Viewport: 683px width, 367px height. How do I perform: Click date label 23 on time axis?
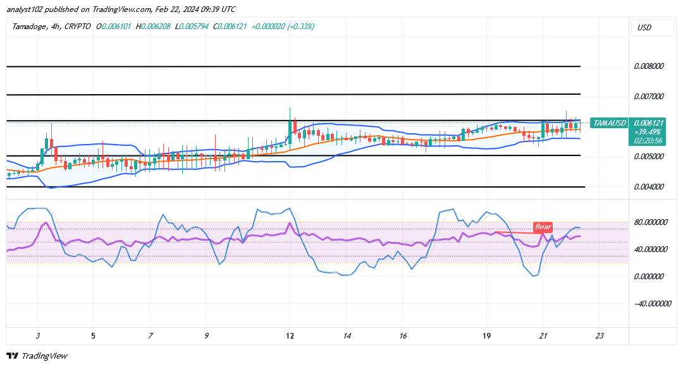pos(600,336)
